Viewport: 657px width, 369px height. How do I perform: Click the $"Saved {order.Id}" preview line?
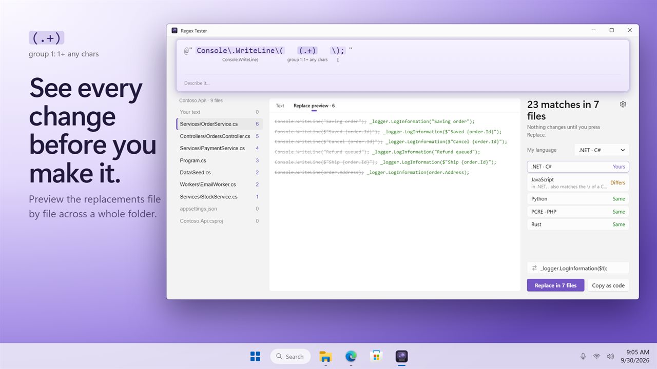coord(388,132)
